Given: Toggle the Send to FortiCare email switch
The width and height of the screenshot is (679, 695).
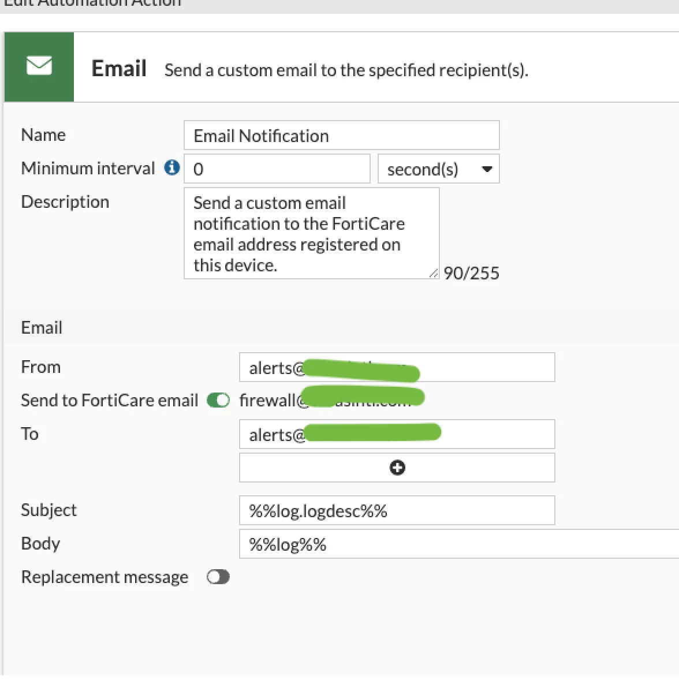Looking at the screenshot, I should 218,400.
